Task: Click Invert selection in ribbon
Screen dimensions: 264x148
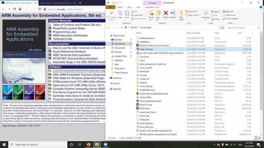Action: point(230,18)
